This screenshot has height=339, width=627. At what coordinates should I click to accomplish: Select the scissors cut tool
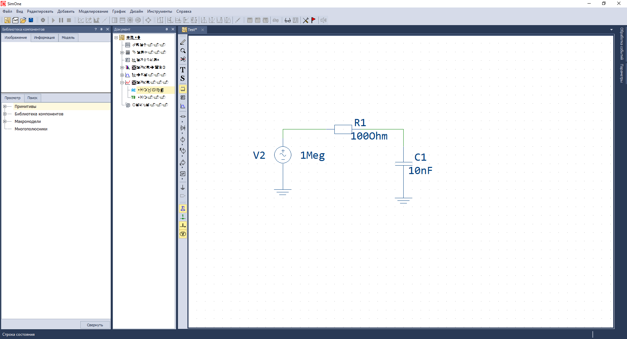point(183,59)
